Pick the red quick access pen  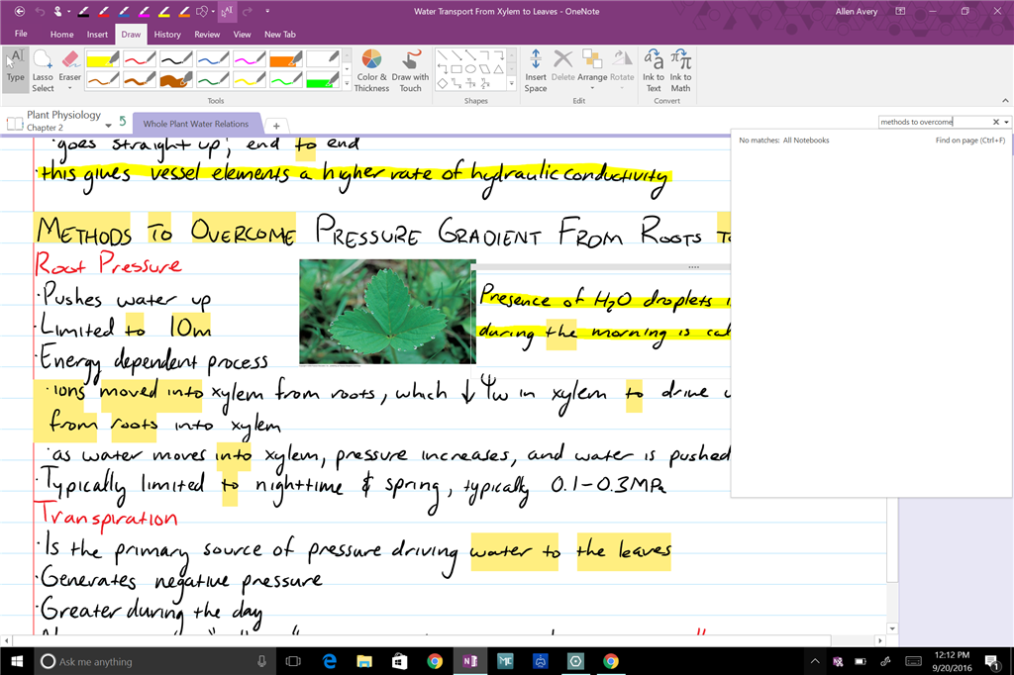click(103, 11)
